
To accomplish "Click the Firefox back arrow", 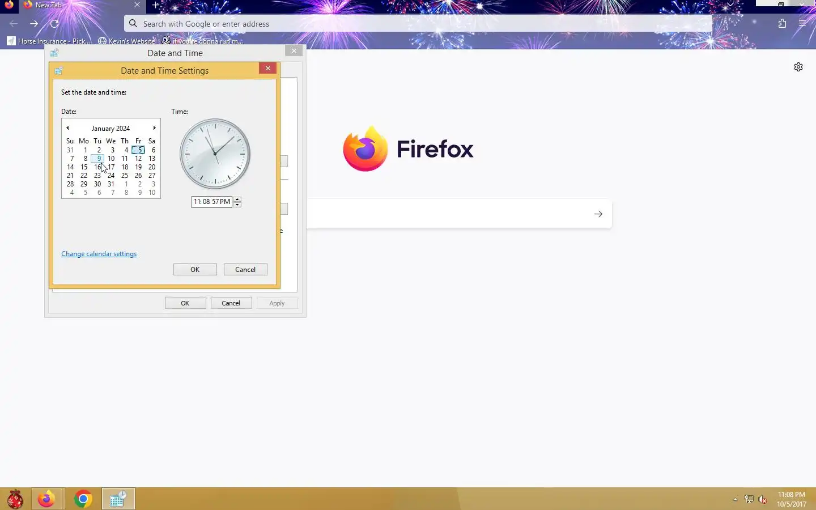I will (x=14, y=24).
